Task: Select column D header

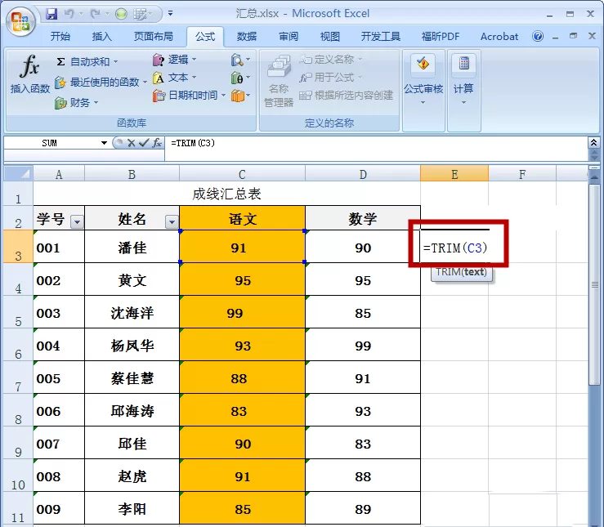Action: tap(363, 174)
